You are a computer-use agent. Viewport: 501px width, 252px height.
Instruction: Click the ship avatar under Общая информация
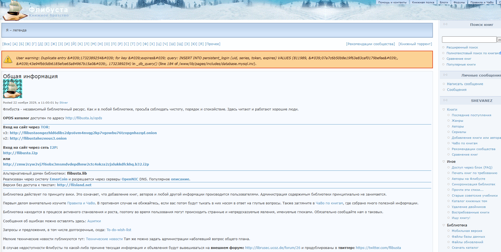tap(13, 89)
